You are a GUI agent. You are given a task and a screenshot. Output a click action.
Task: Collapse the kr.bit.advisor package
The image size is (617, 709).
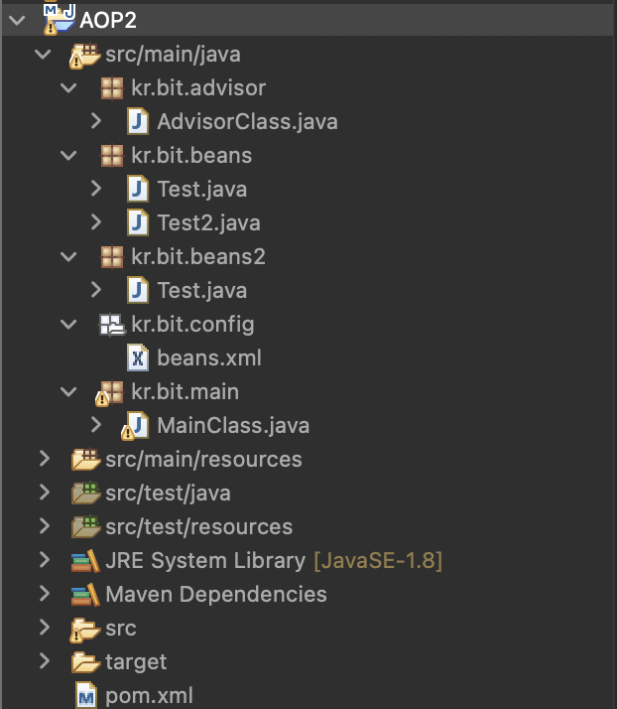pyautogui.click(x=68, y=87)
